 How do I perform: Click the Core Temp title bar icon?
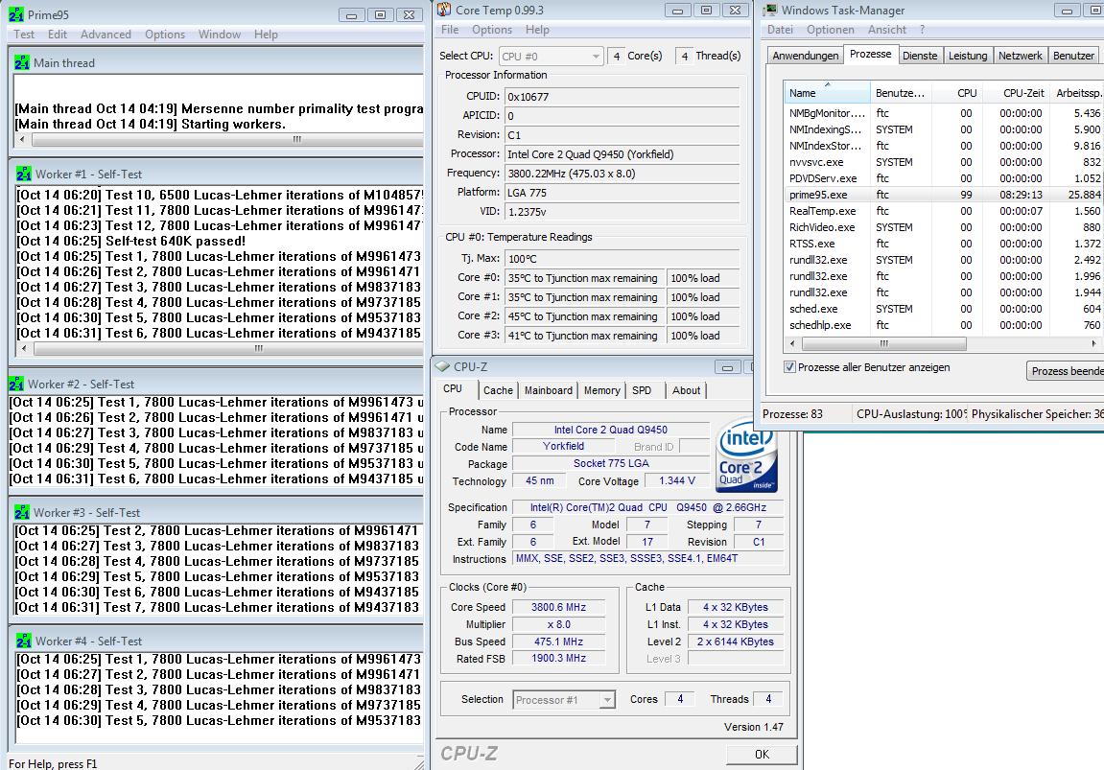point(443,10)
